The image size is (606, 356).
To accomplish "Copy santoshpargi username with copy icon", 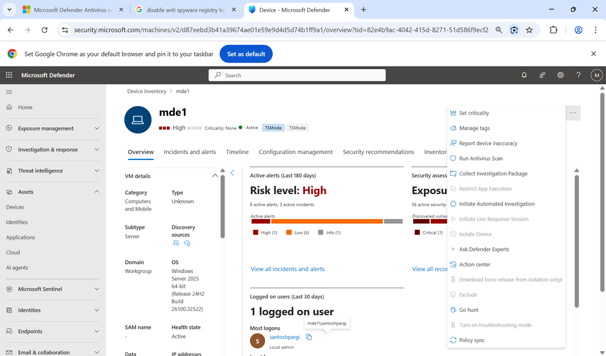I will pyautogui.click(x=309, y=337).
